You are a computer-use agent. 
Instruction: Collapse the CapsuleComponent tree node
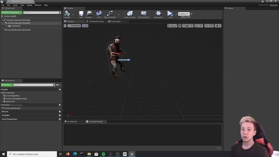(3, 20)
